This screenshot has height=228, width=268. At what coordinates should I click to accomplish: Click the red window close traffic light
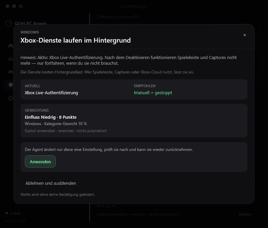coord(7,6)
